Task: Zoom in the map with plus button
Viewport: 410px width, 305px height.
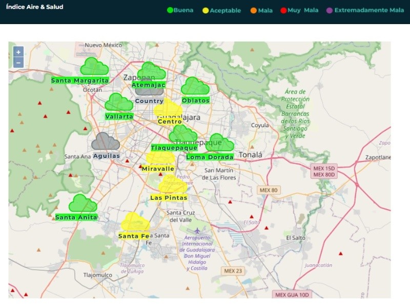Action: pos(18,52)
